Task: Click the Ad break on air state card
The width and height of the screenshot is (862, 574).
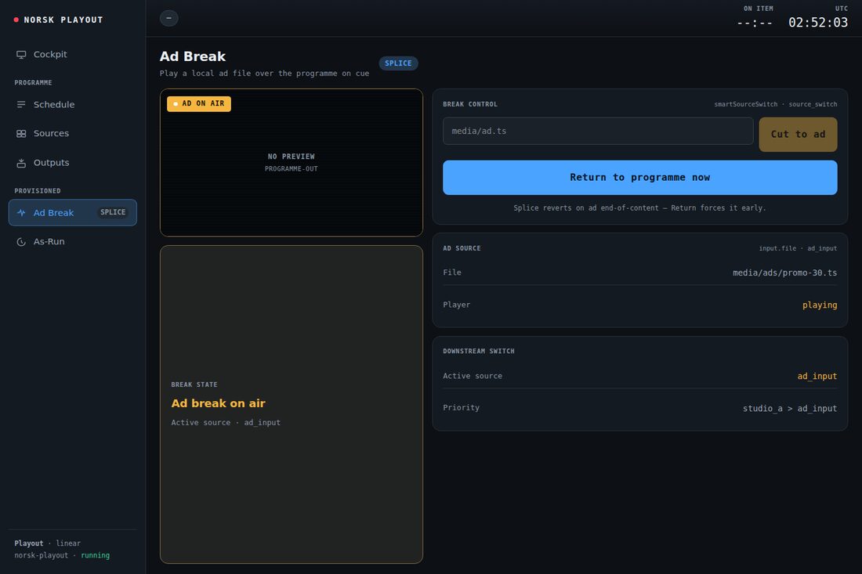Action: coord(292,404)
